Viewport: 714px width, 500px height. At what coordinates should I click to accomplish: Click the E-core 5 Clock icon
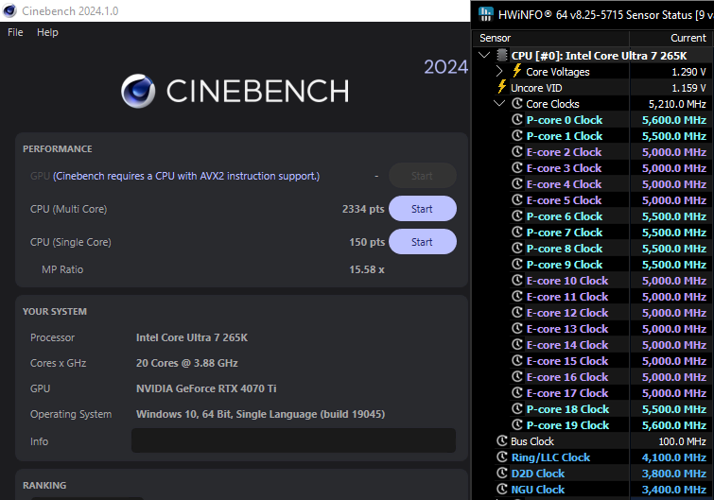pyautogui.click(x=517, y=199)
